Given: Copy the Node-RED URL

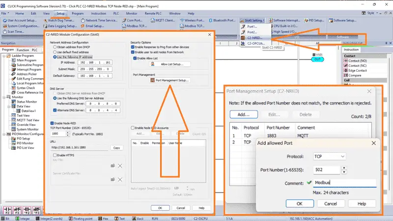Looking at the screenshot, I should click(116, 148).
